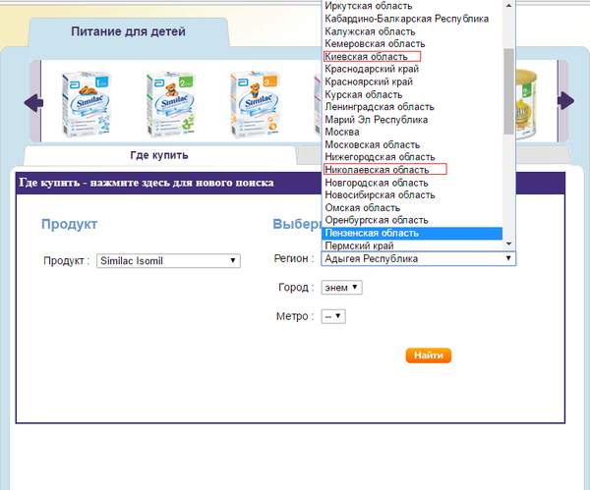Click the region list scroll-down arrow
Screen dimensions: 590x490
point(508,244)
